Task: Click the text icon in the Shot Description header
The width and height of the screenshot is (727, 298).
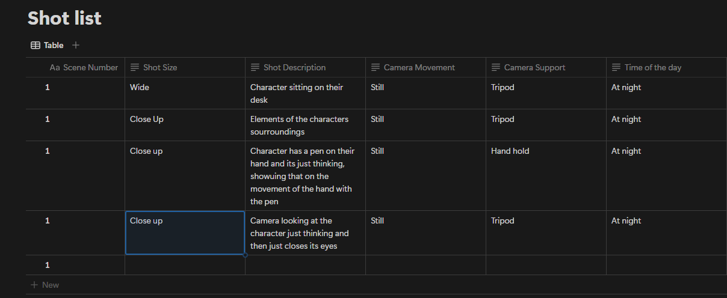Action: [255, 67]
